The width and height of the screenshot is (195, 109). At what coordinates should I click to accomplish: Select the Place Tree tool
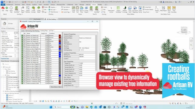pos(11,10)
